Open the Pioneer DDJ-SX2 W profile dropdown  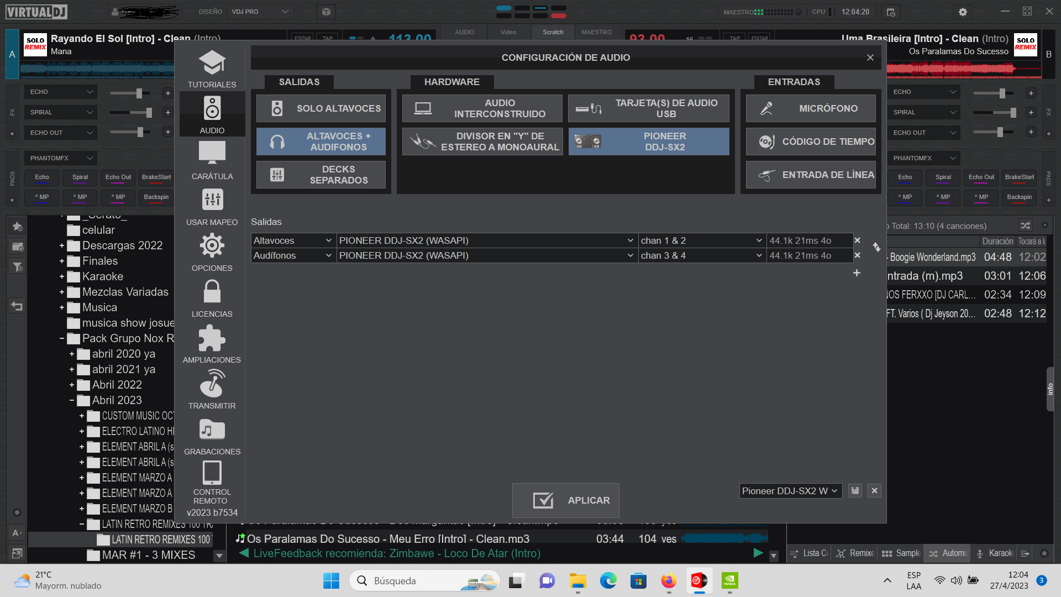790,491
